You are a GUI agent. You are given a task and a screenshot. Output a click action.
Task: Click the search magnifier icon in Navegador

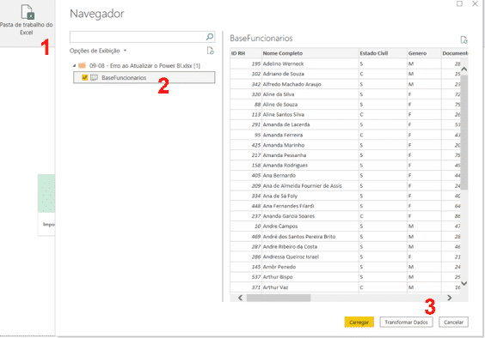pyautogui.click(x=210, y=37)
